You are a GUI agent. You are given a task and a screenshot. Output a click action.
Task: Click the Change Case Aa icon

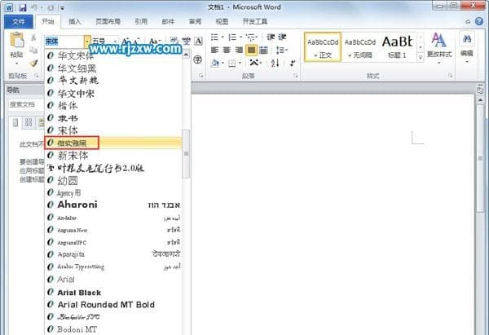click(154, 42)
